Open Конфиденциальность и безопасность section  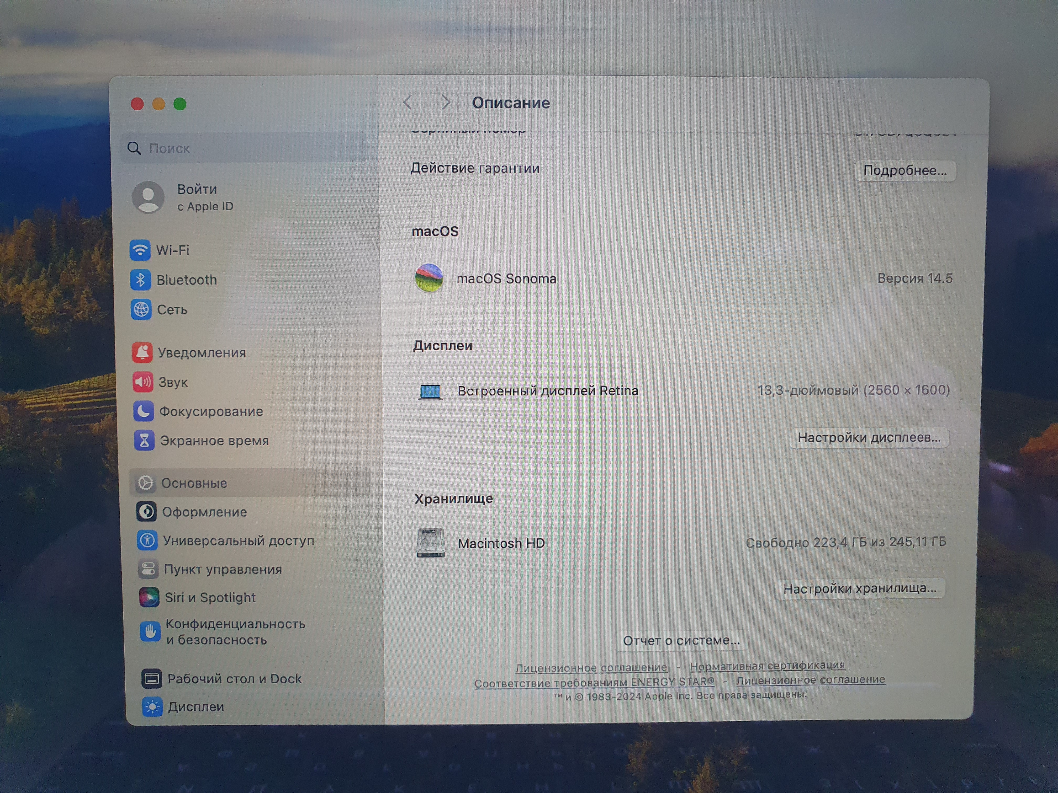(x=235, y=631)
